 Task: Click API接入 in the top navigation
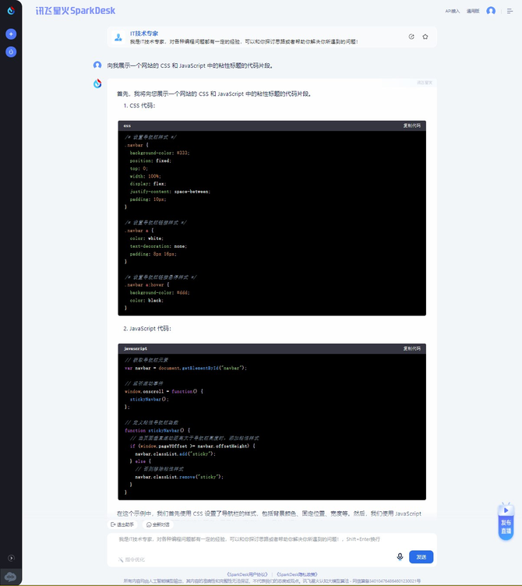pos(453,11)
